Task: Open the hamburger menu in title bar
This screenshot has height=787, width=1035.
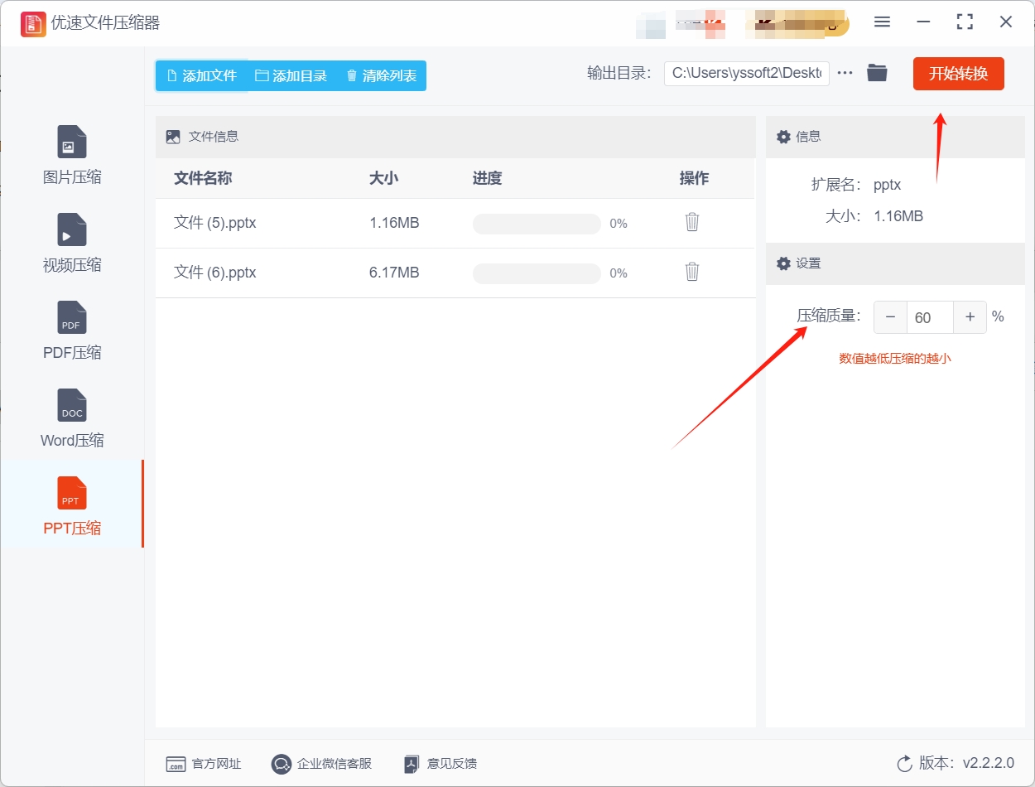Action: 882,22
